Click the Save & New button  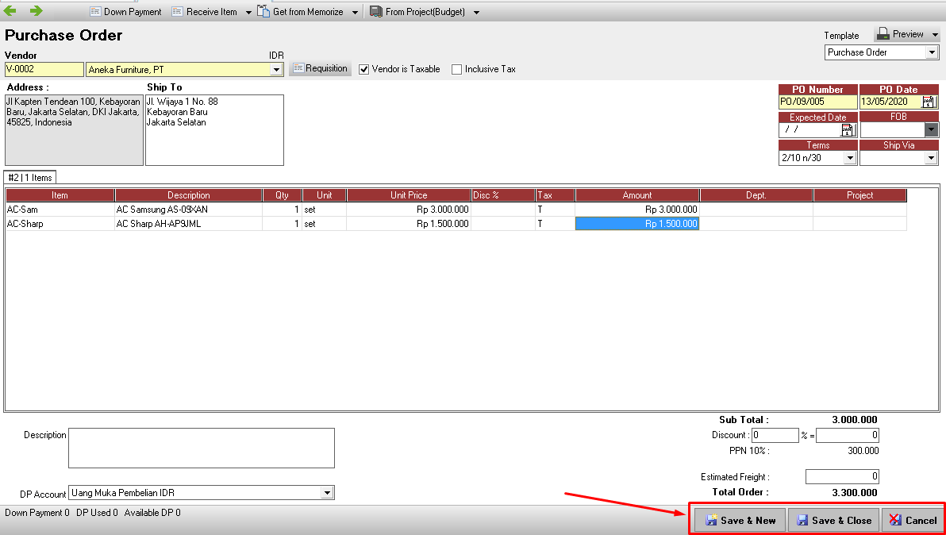[x=740, y=520]
